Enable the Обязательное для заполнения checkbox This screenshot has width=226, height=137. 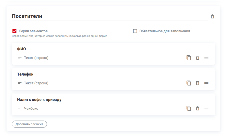135,31
